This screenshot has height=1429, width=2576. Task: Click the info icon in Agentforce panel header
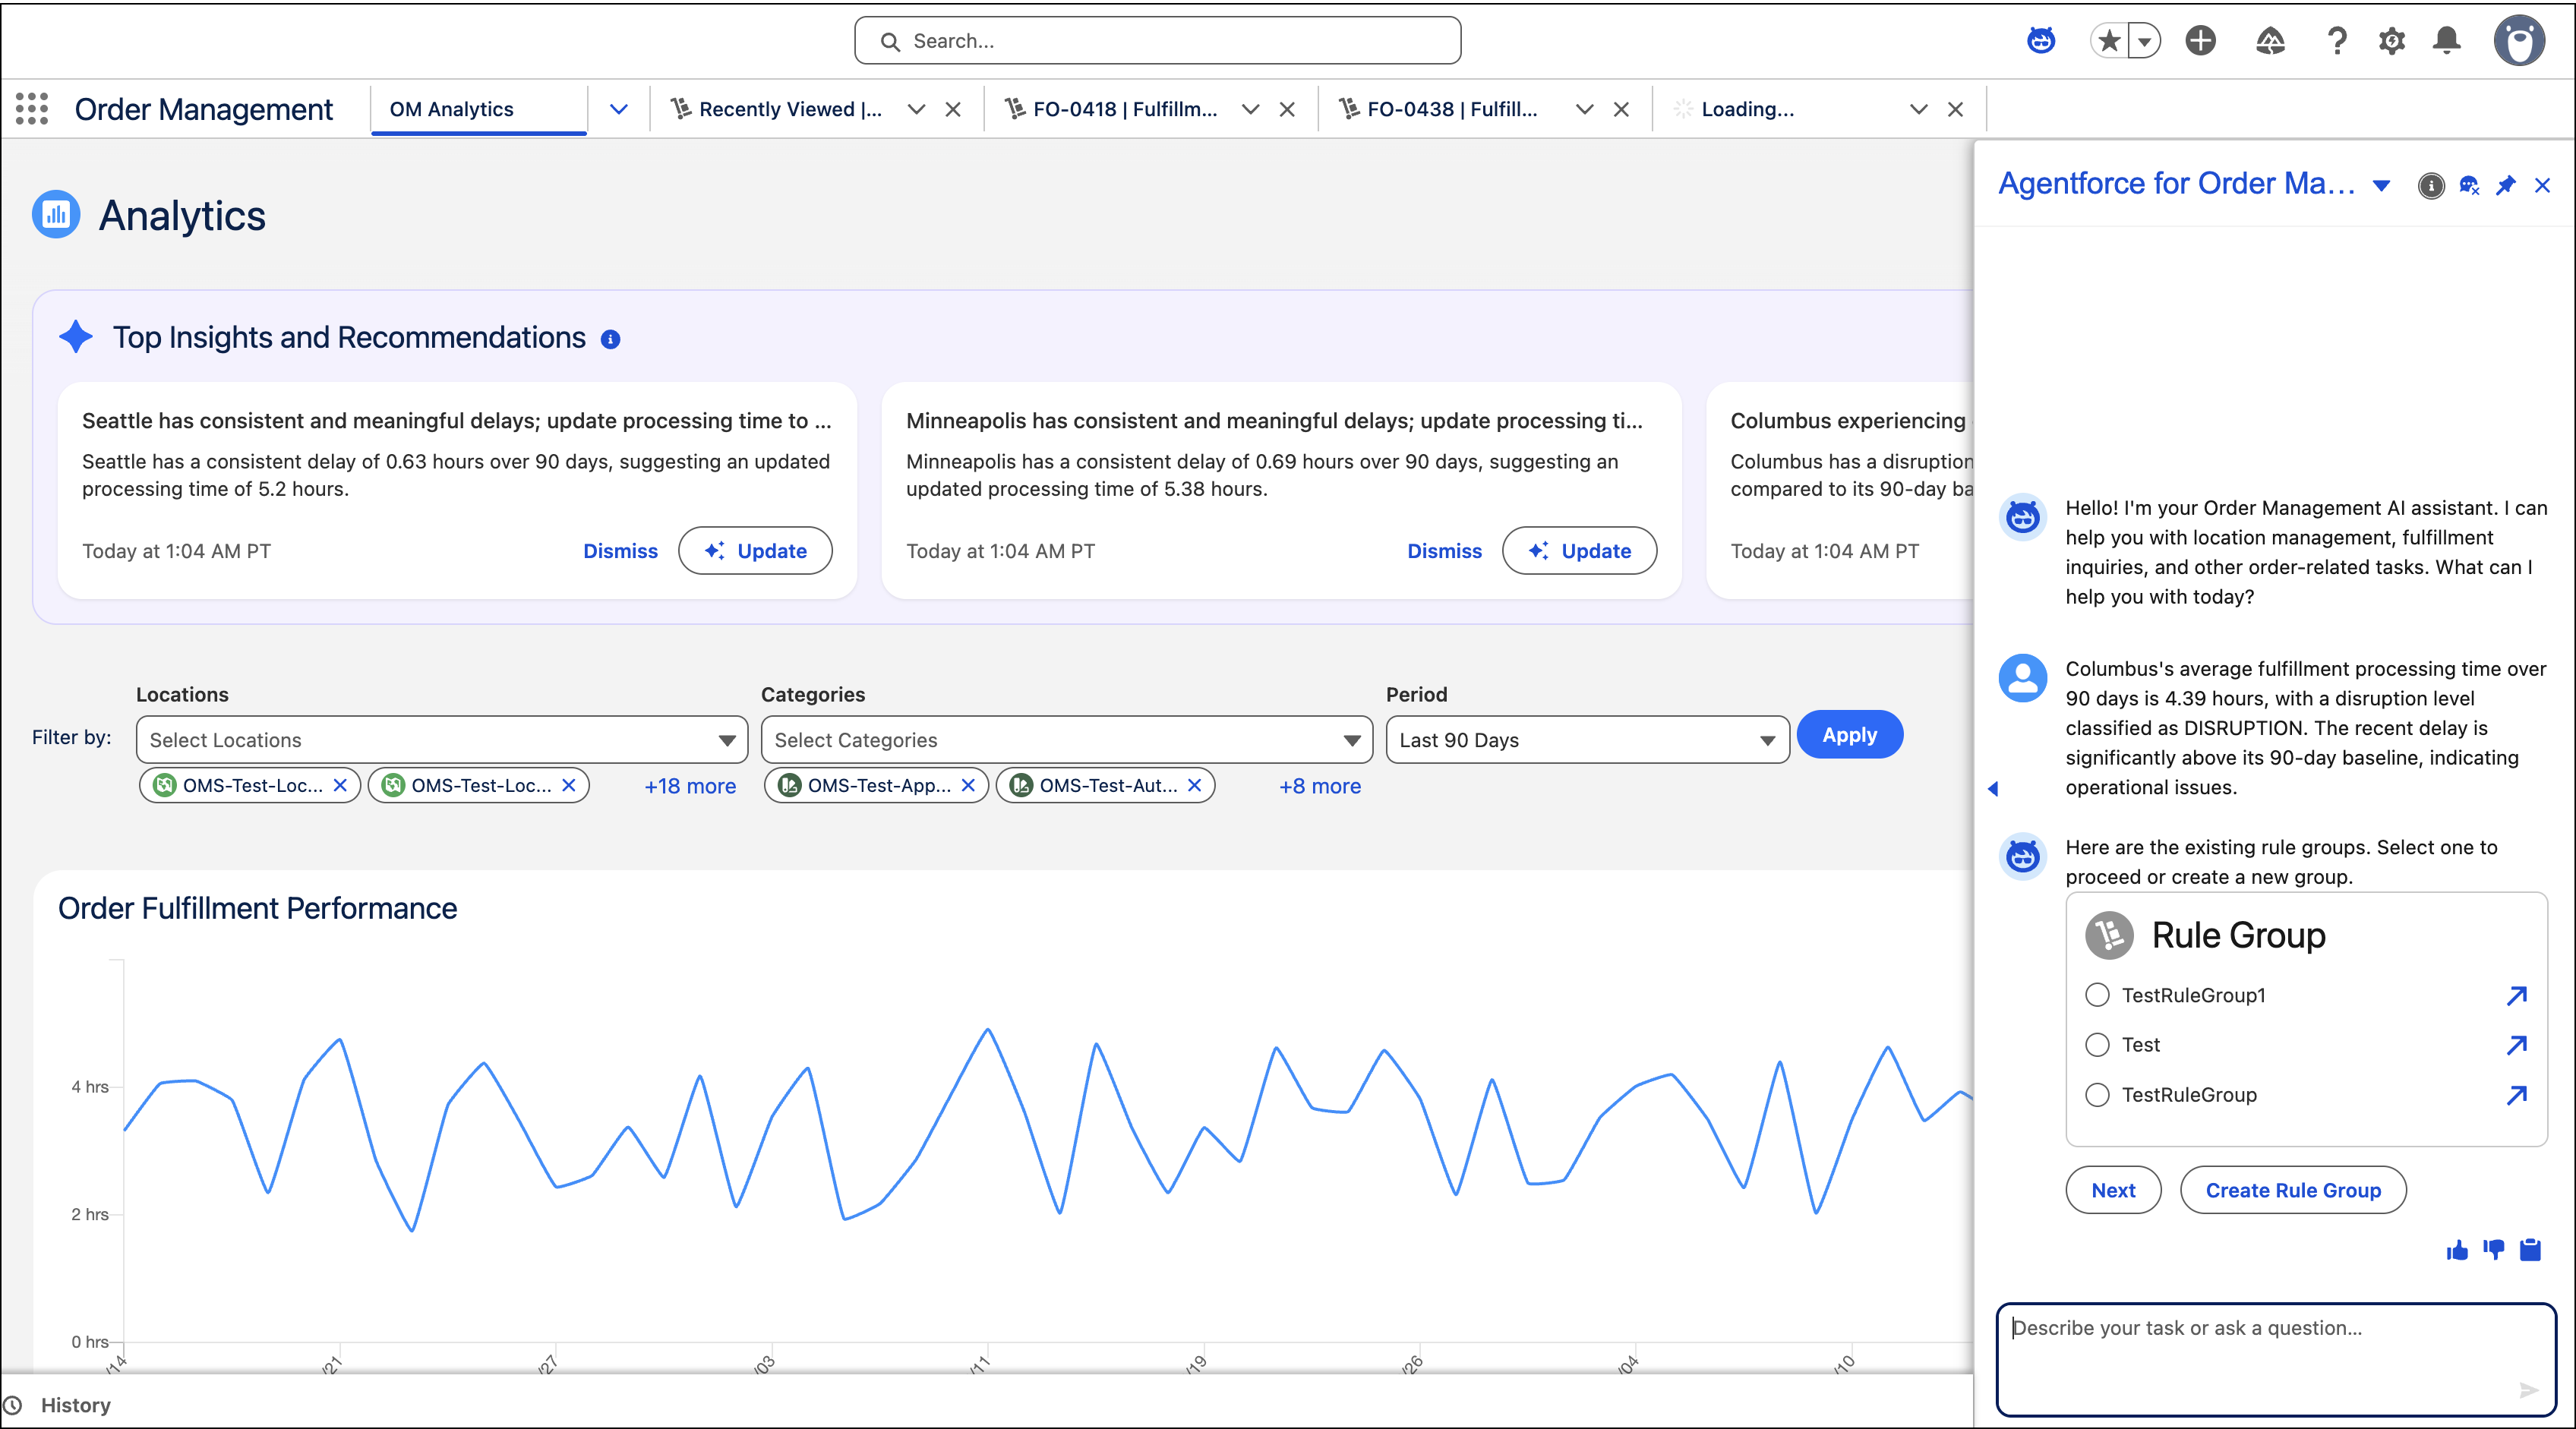(x=2431, y=185)
